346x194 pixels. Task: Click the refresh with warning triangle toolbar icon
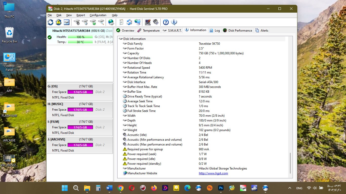pyautogui.click(x=59, y=22)
